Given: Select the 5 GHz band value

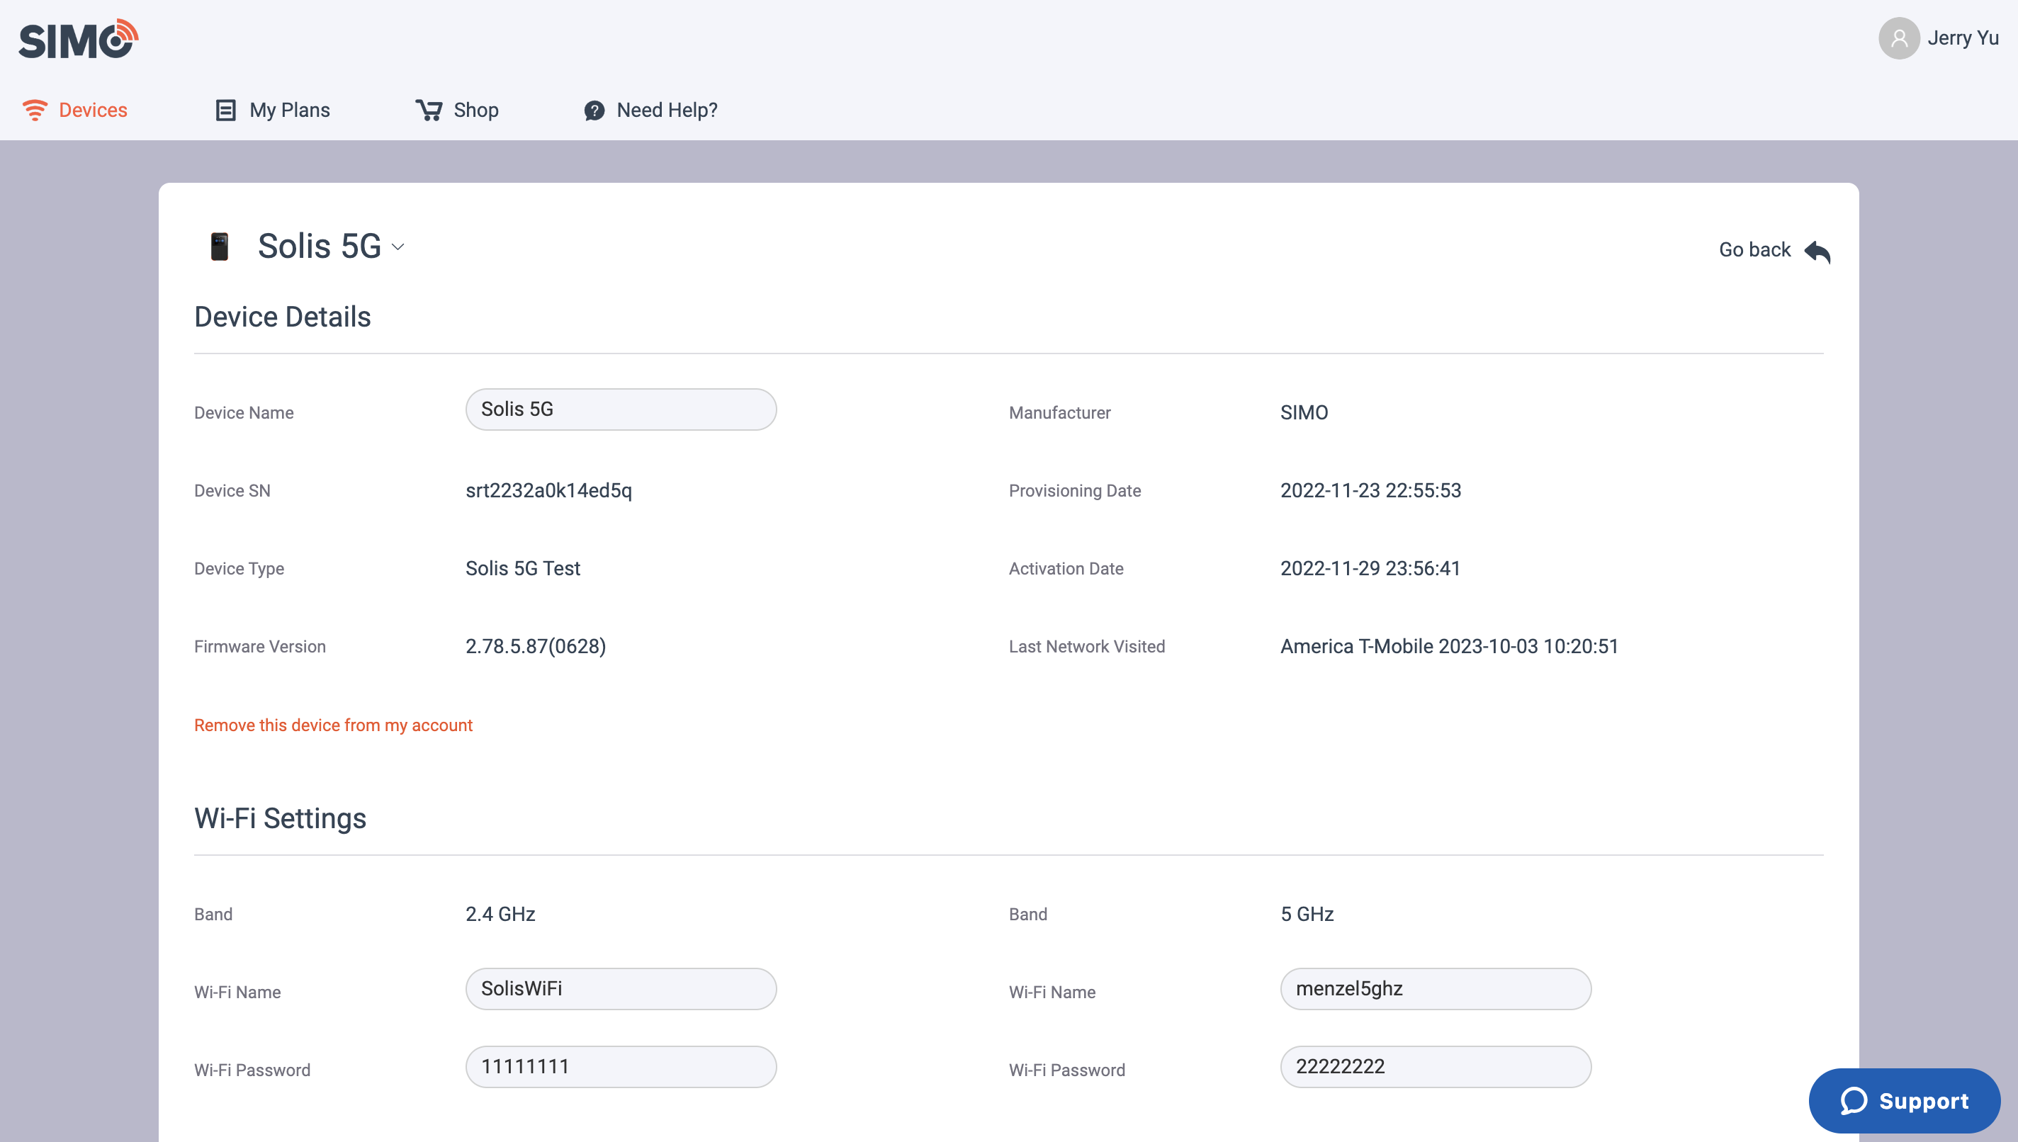Looking at the screenshot, I should (x=1307, y=914).
